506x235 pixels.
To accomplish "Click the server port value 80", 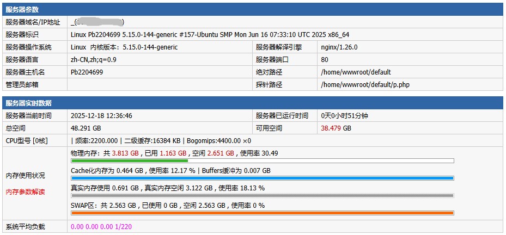I will click(325, 60).
